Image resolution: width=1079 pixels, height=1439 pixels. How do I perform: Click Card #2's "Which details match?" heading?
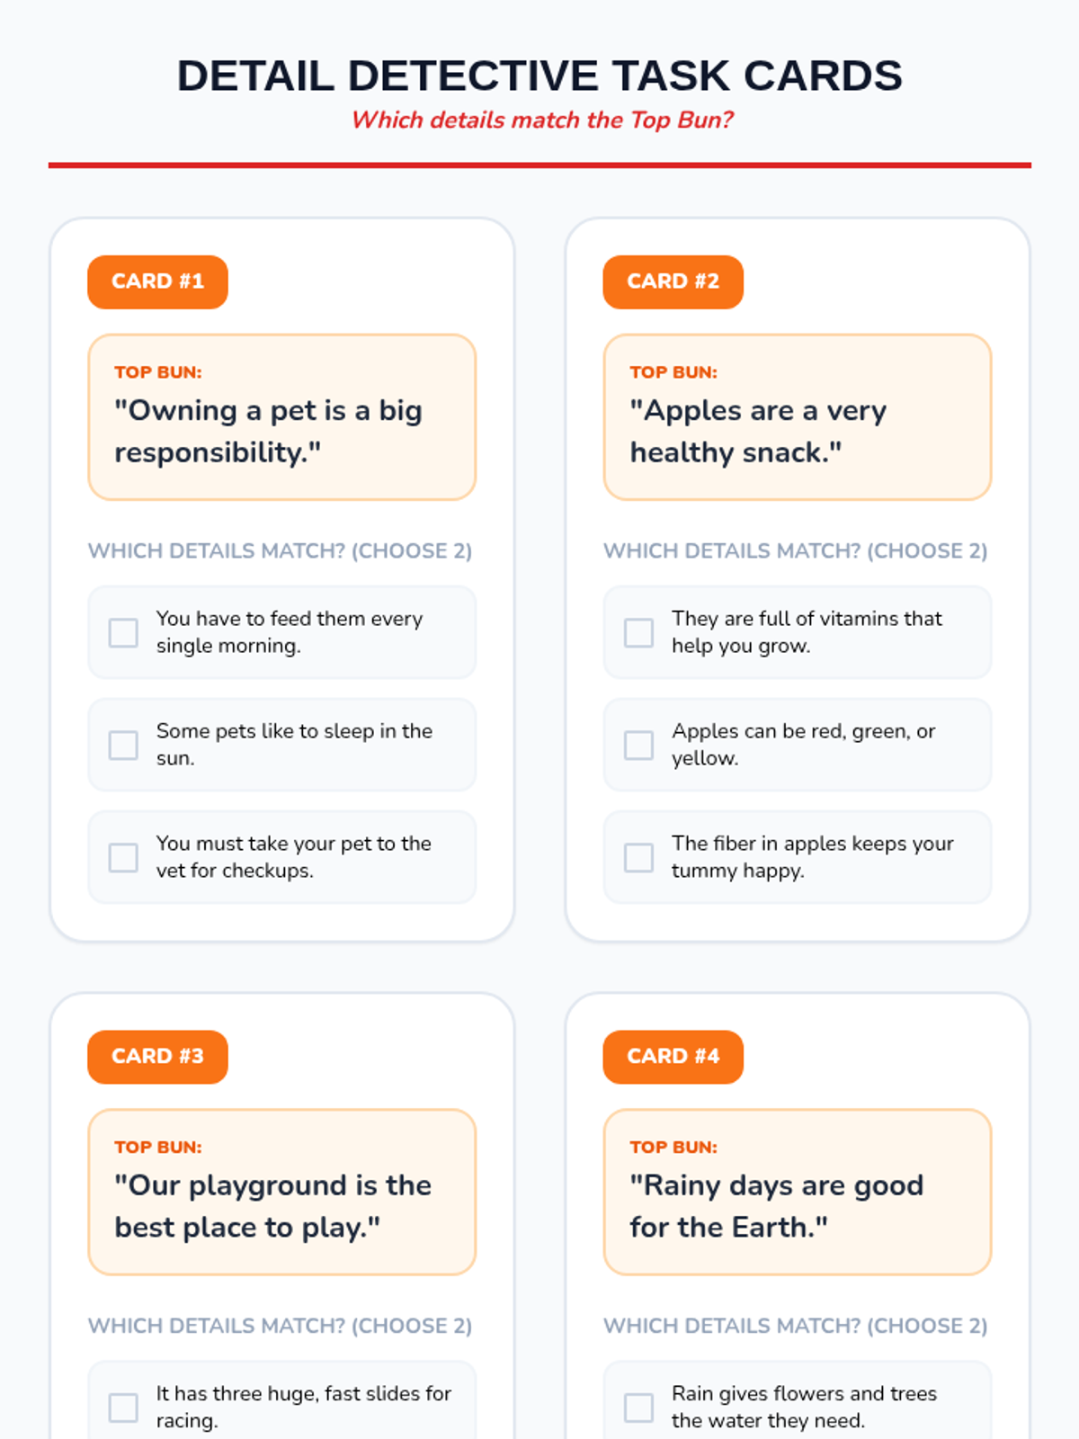795,551
